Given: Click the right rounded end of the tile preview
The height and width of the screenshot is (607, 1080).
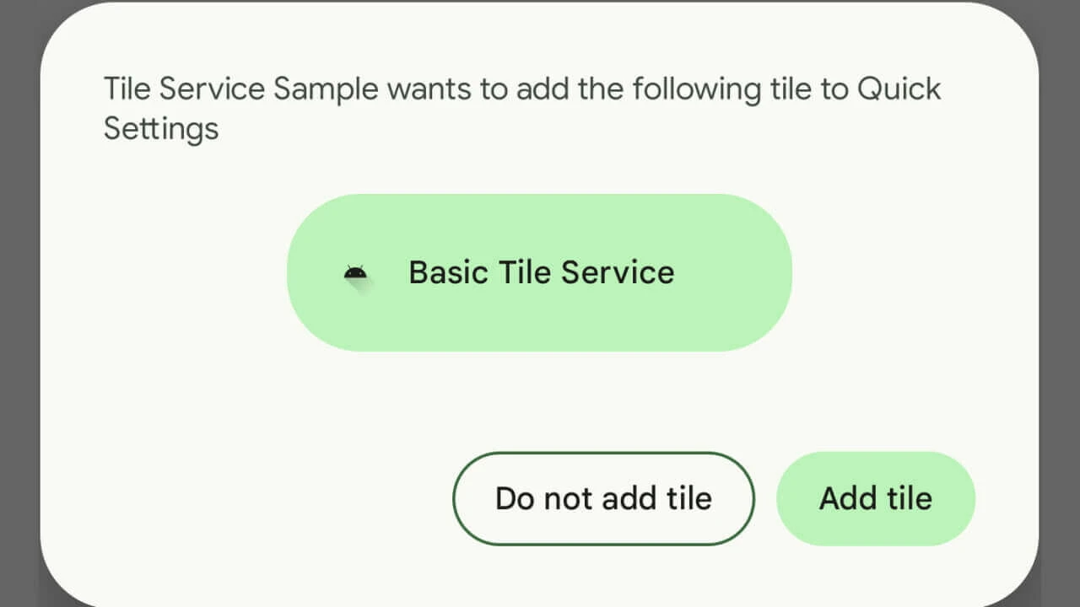Looking at the screenshot, I should click(x=759, y=272).
